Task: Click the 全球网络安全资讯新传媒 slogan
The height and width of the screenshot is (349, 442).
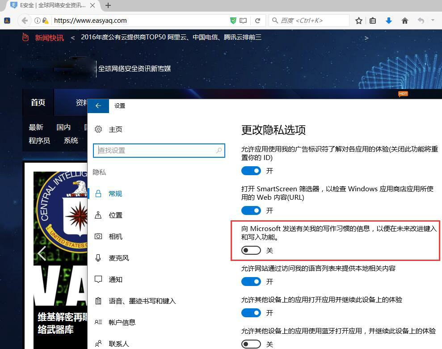Action: click(135, 68)
